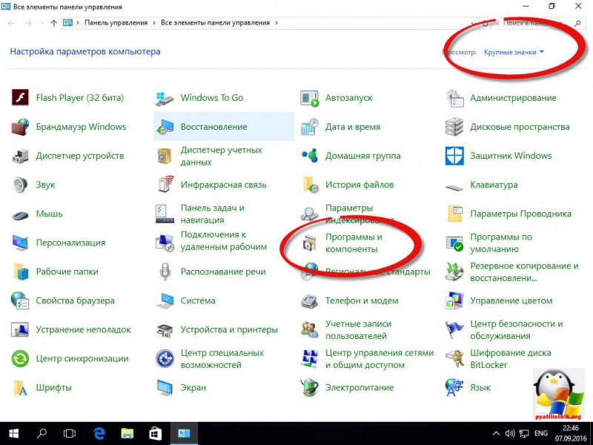Show hidden tray icons chevron
Screen dimensions: 593x445
pos(496,434)
